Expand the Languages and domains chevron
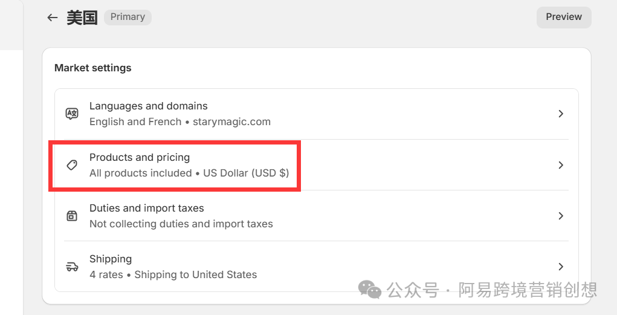 pyautogui.click(x=561, y=114)
